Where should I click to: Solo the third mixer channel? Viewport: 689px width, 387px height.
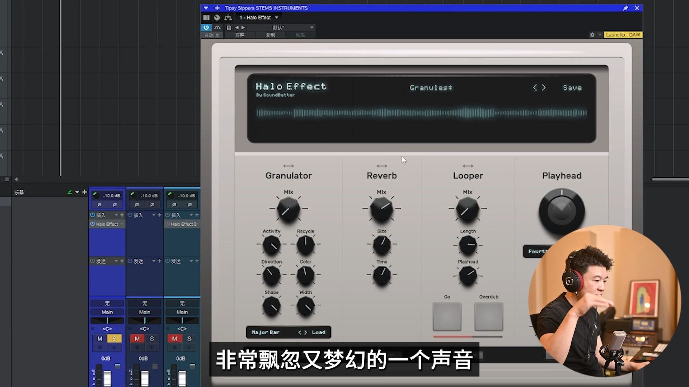189,339
